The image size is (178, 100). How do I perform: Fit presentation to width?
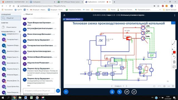(169, 86)
